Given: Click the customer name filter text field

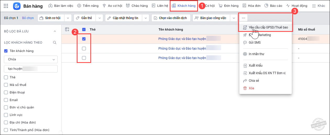Looking at the screenshot, I should pos(31,69).
